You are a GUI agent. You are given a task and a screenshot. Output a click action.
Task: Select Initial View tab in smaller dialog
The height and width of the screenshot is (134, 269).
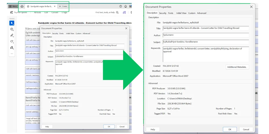tap(70, 33)
